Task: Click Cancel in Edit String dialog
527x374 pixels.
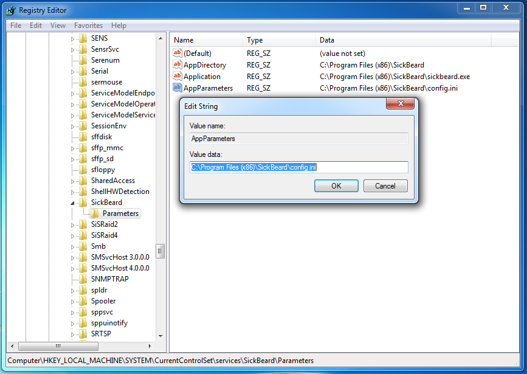Action: click(x=385, y=186)
